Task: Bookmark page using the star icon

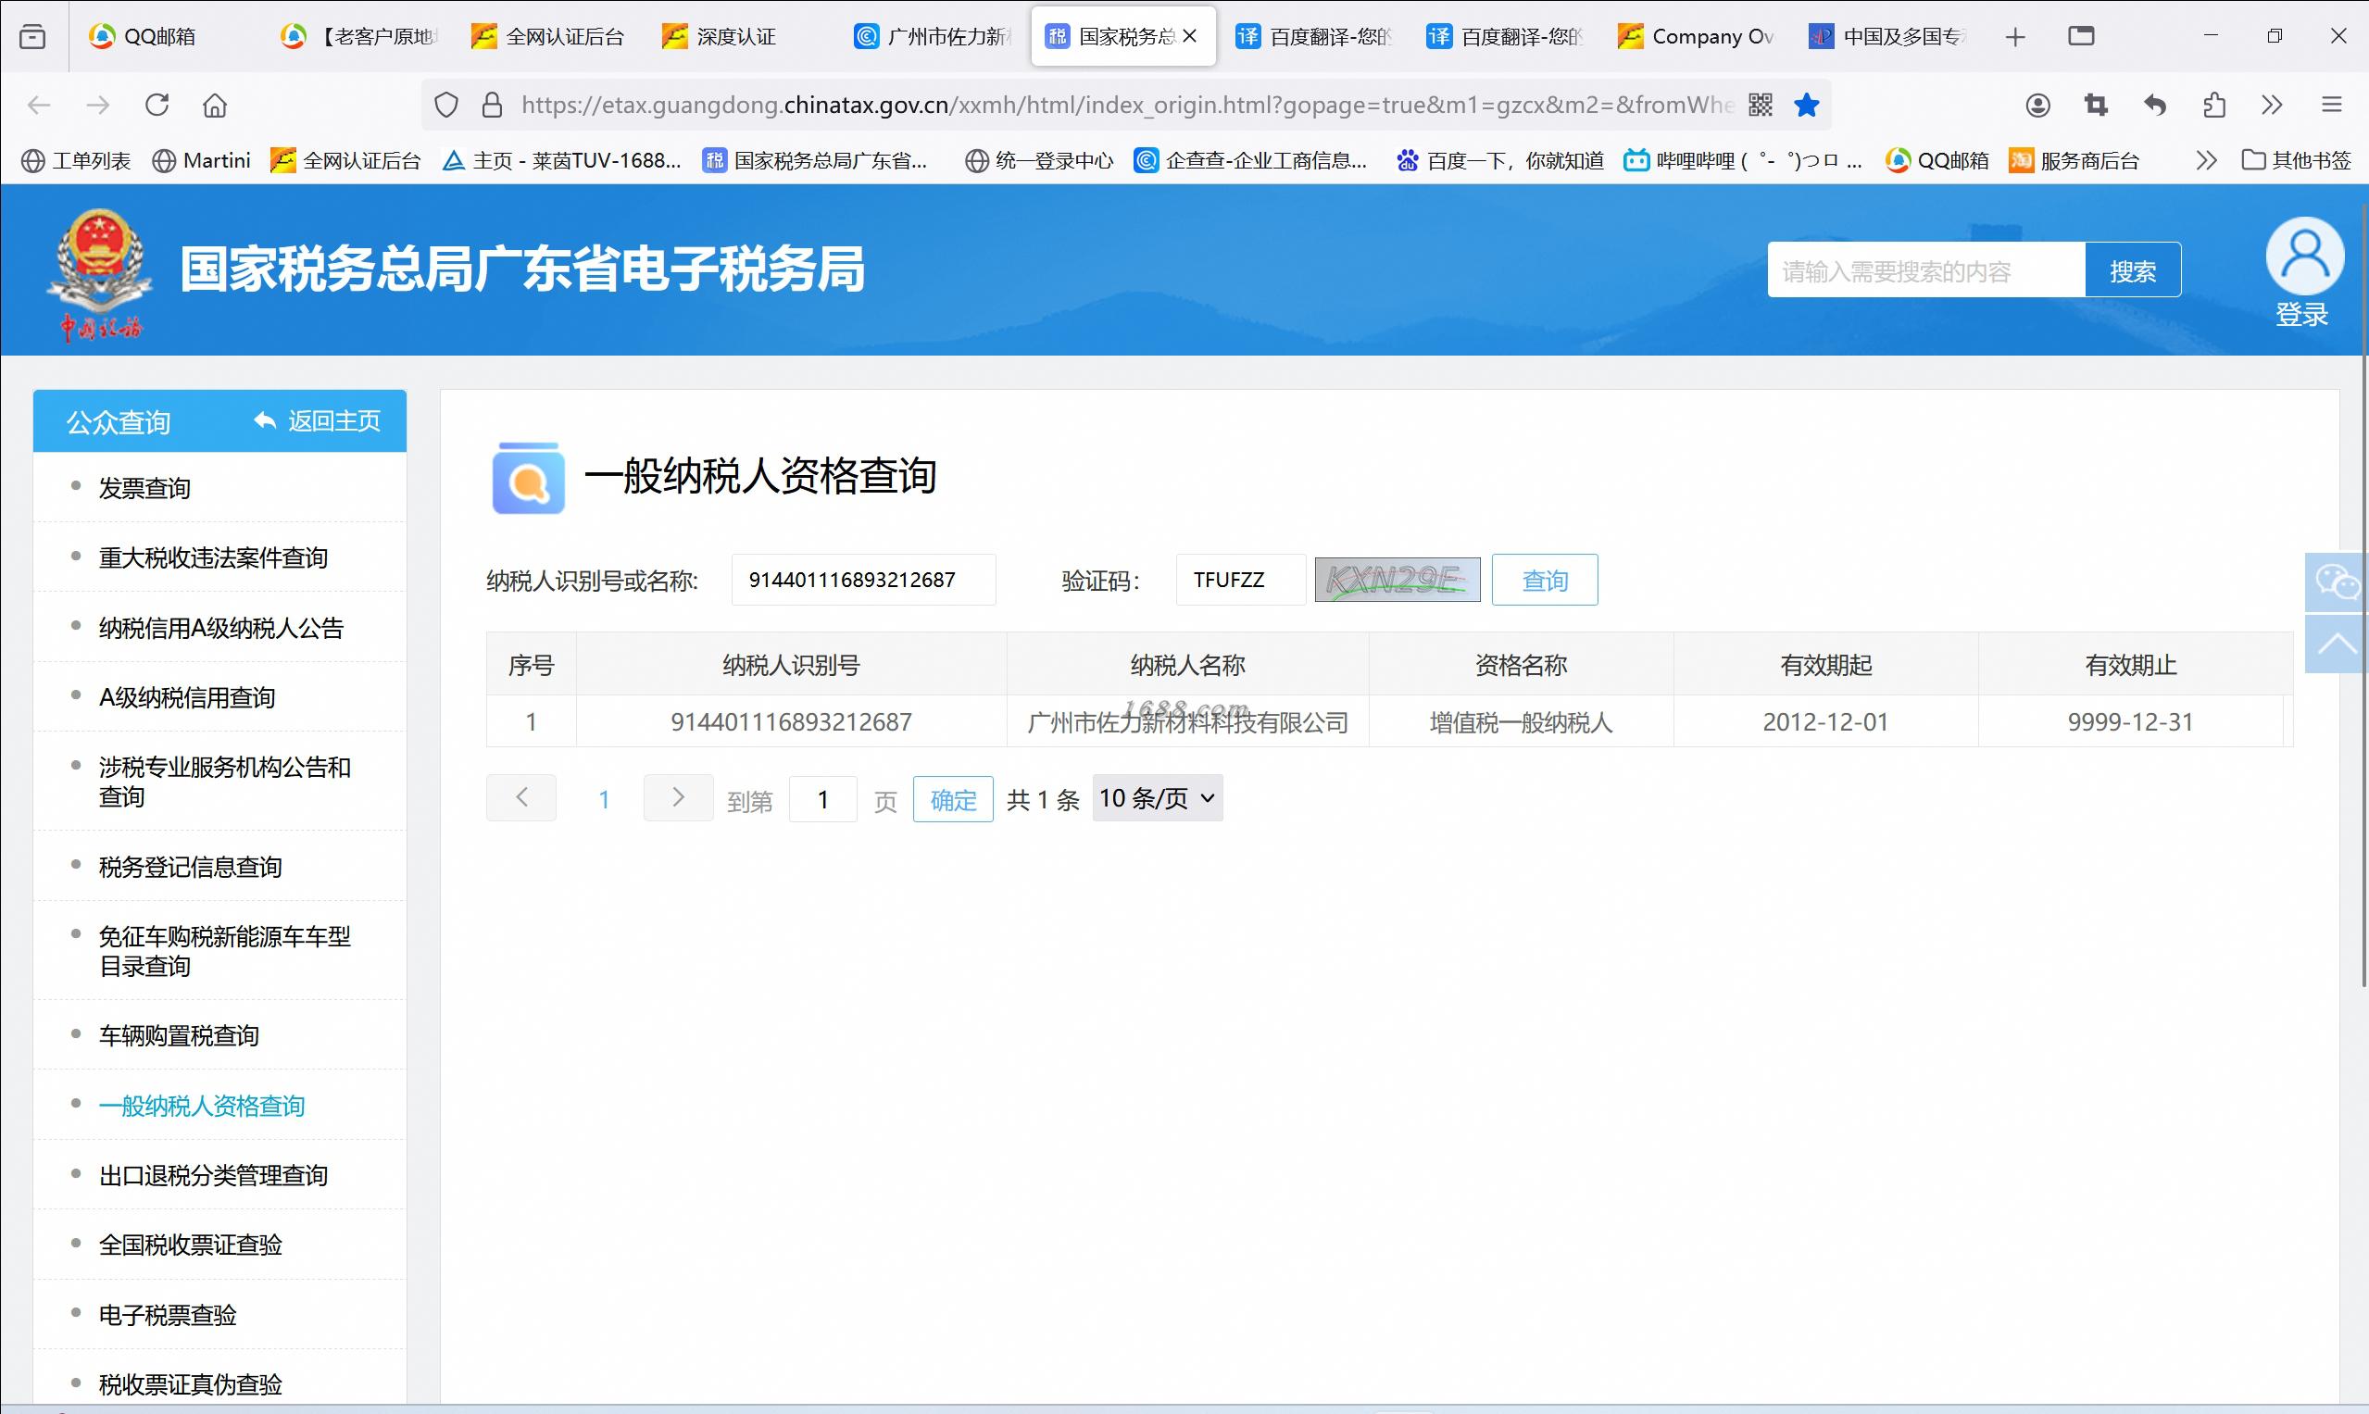Action: [1806, 105]
